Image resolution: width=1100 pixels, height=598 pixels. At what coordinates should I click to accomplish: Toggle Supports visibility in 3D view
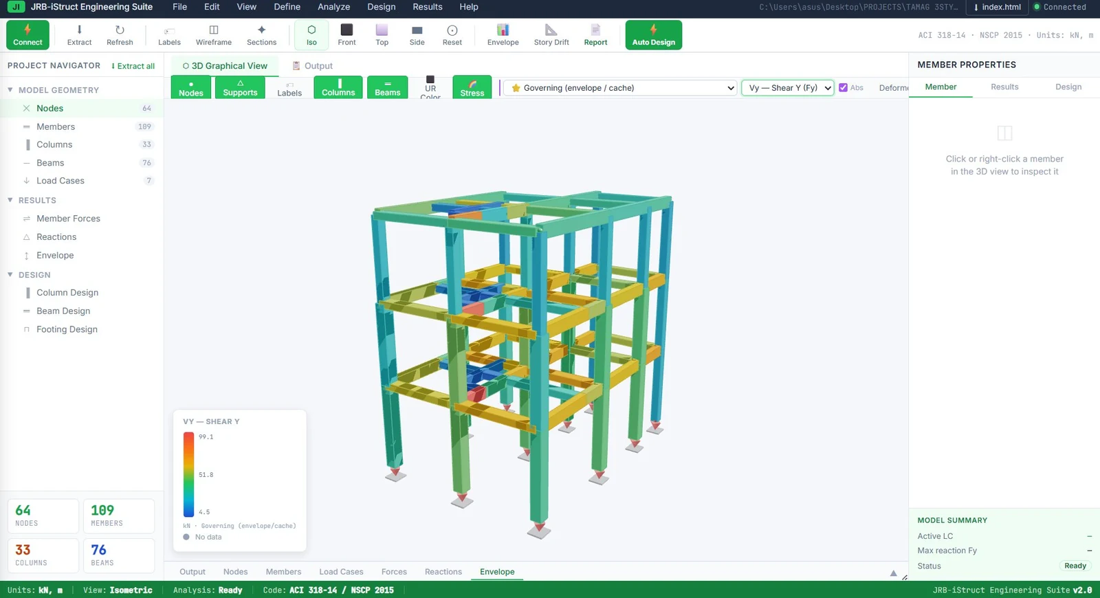[240, 87]
